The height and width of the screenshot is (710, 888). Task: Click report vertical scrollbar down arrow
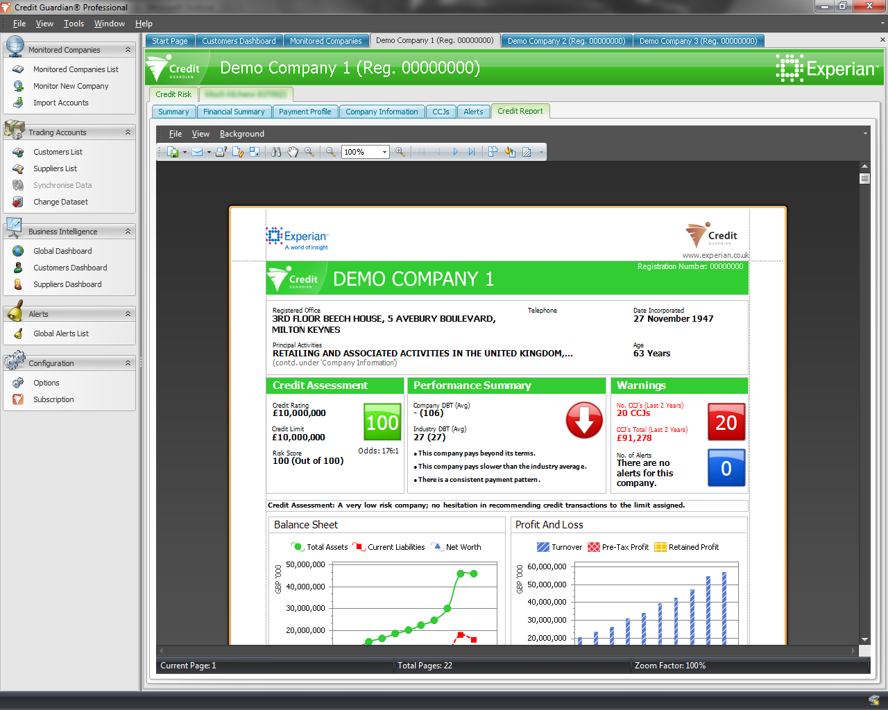[864, 639]
